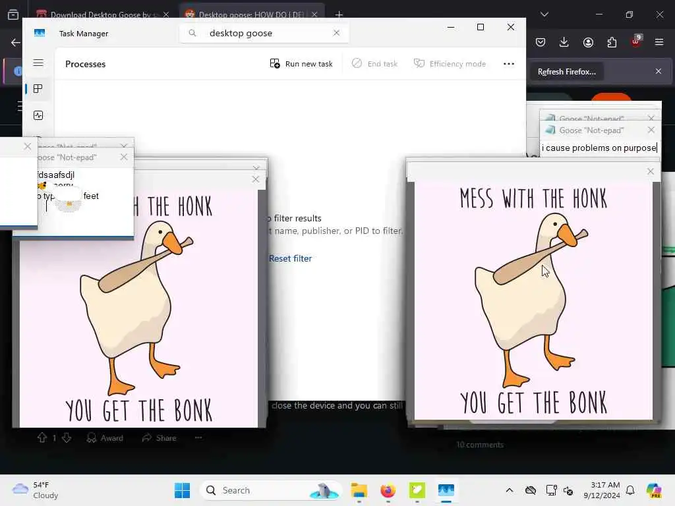Click muted volume tray icon
Screen dimensions: 675x506
pyautogui.click(x=568, y=490)
